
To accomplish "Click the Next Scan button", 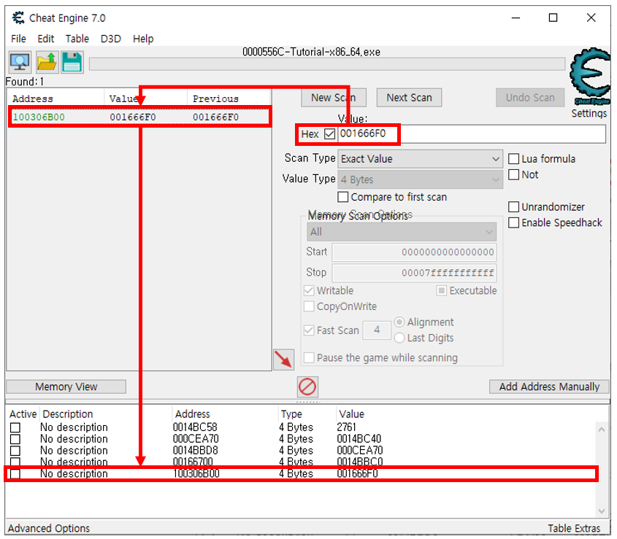I will pyautogui.click(x=409, y=98).
